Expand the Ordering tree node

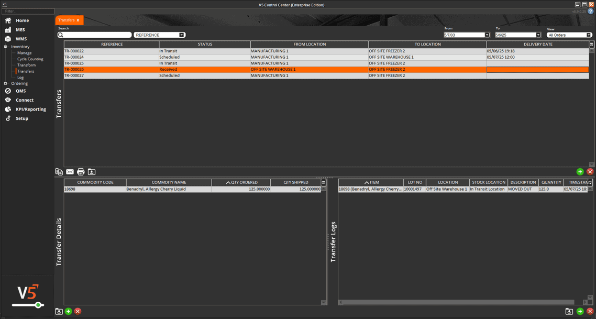[5, 83]
